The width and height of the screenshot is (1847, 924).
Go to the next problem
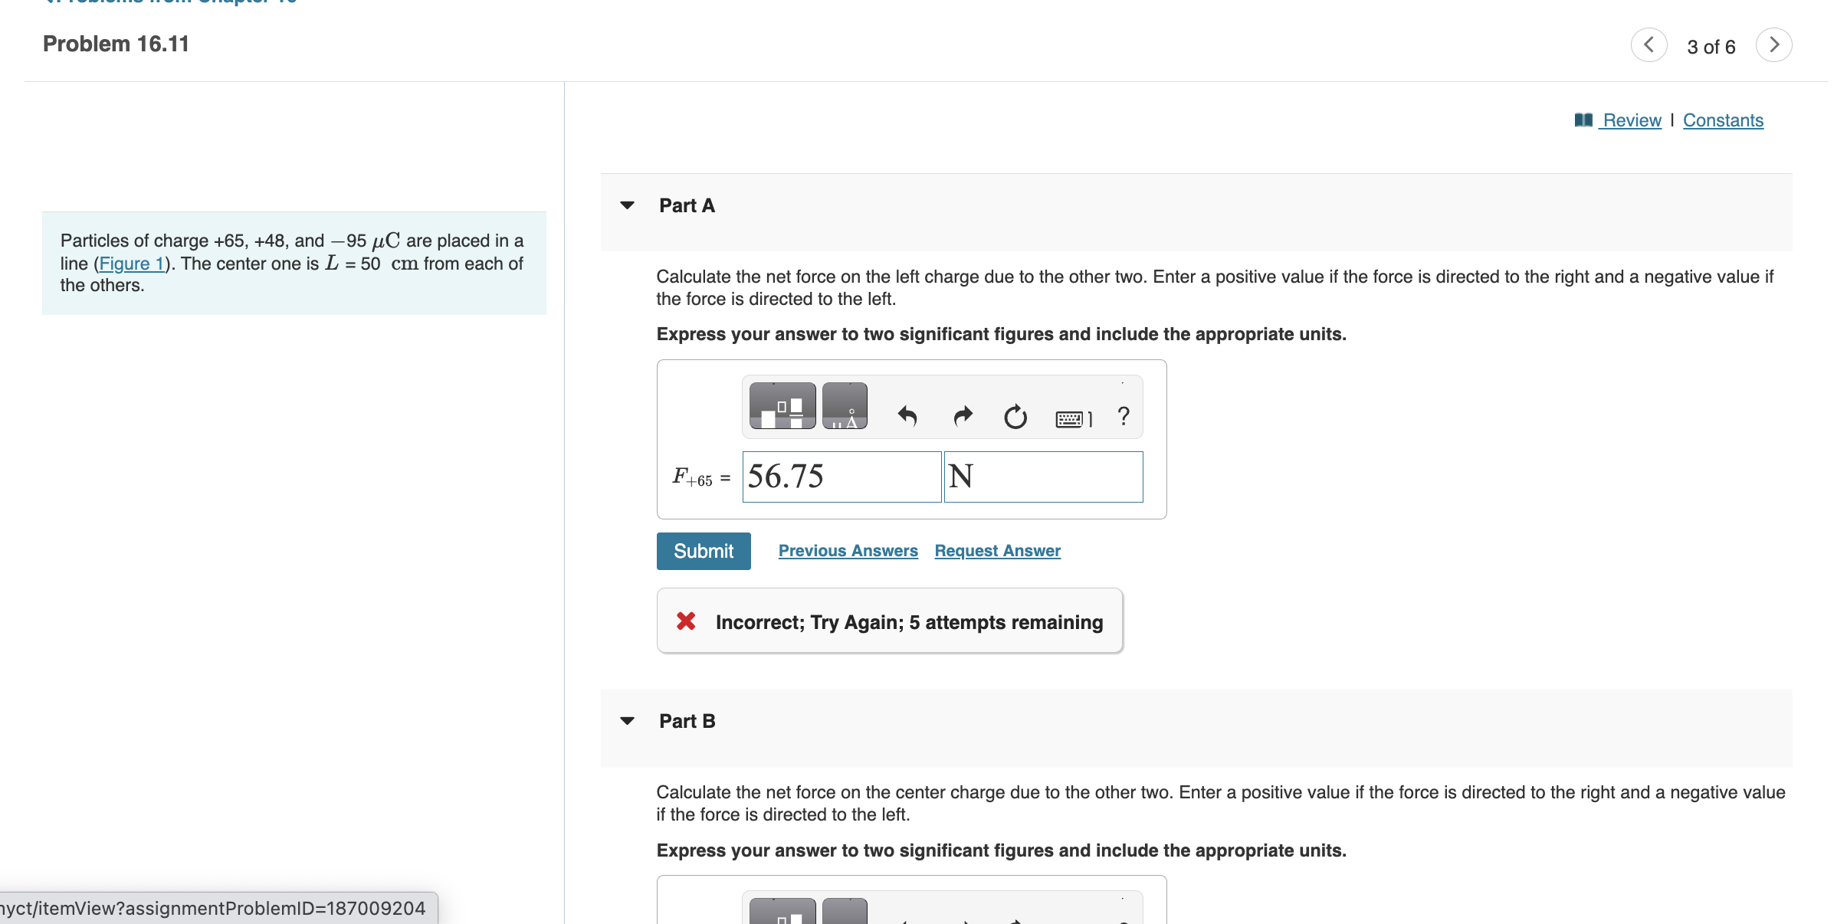(1774, 44)
